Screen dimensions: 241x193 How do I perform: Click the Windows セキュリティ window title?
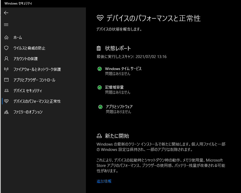tap(18, 3)
